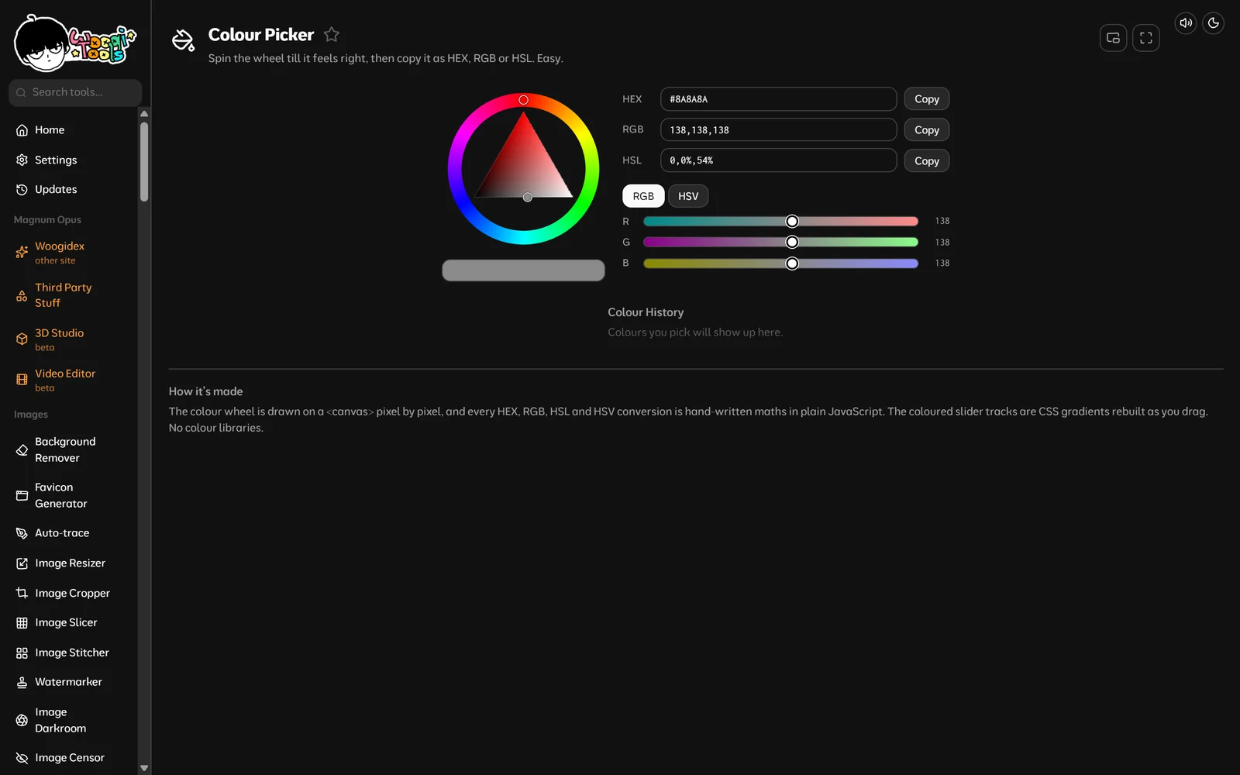
Task: Click the Settings gear icon
Action: 22,160
